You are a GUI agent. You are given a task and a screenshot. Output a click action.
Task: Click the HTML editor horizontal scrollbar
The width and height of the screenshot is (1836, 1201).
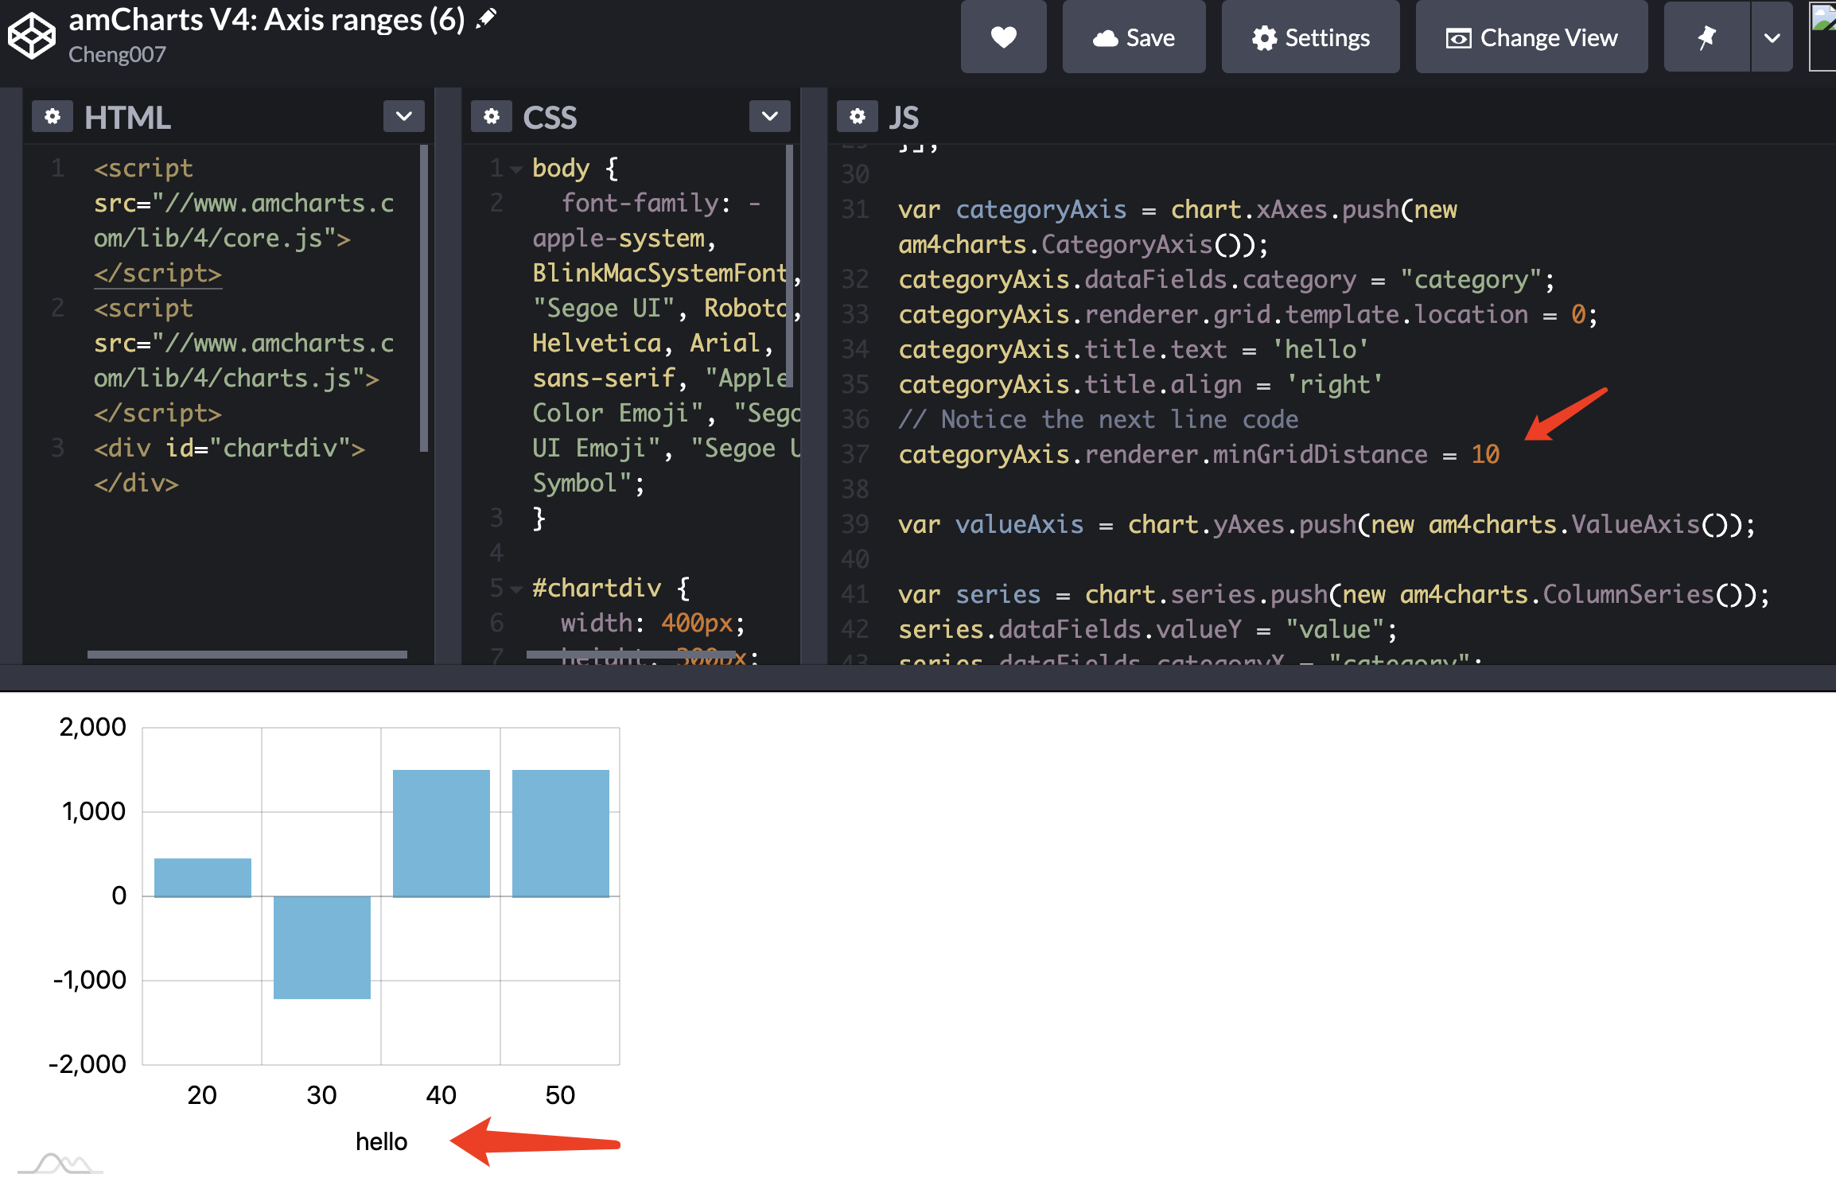[247, 654]
